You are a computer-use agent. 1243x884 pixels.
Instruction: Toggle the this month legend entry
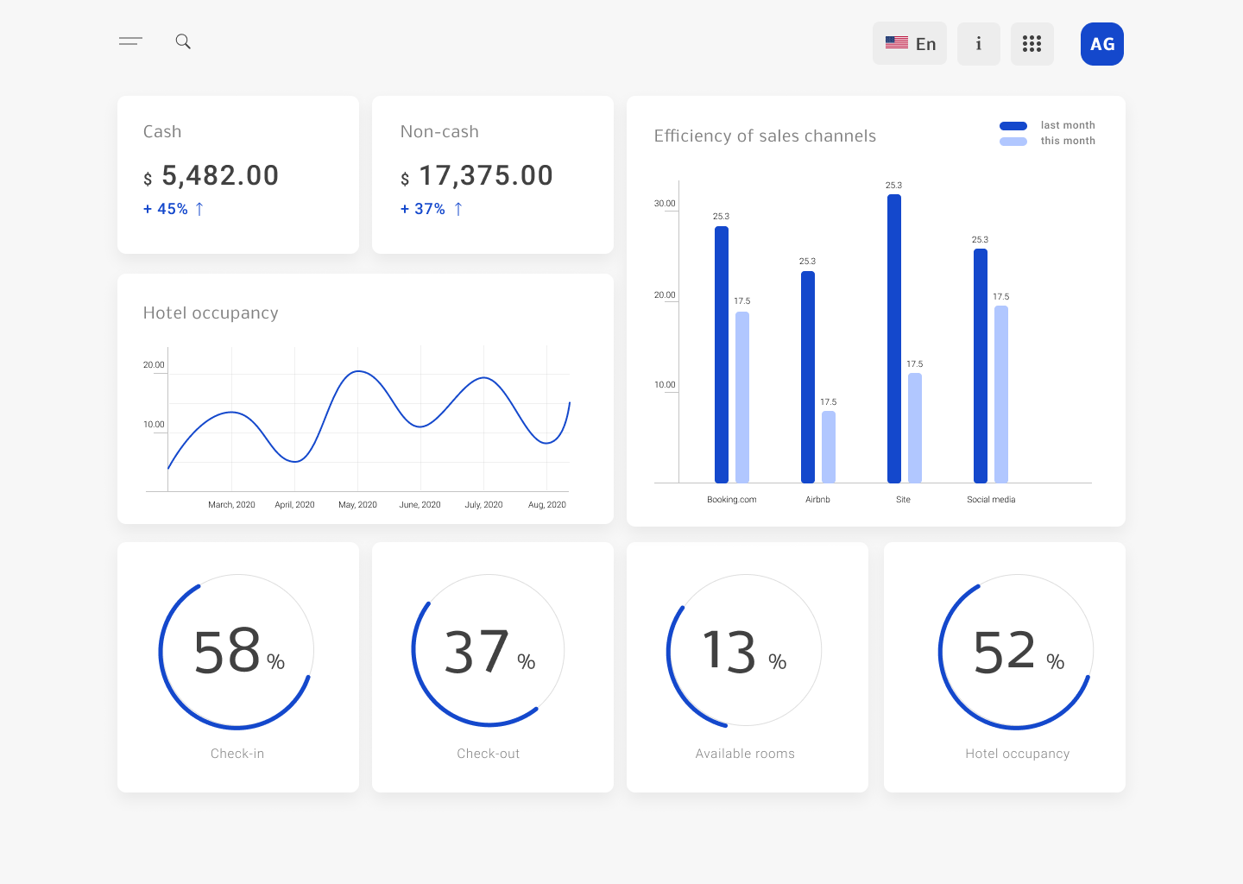(1067, 141)
